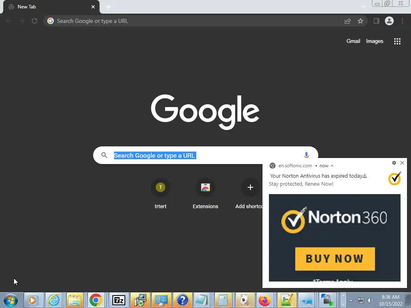Open the Google apps grid

[x=397, y=41]
